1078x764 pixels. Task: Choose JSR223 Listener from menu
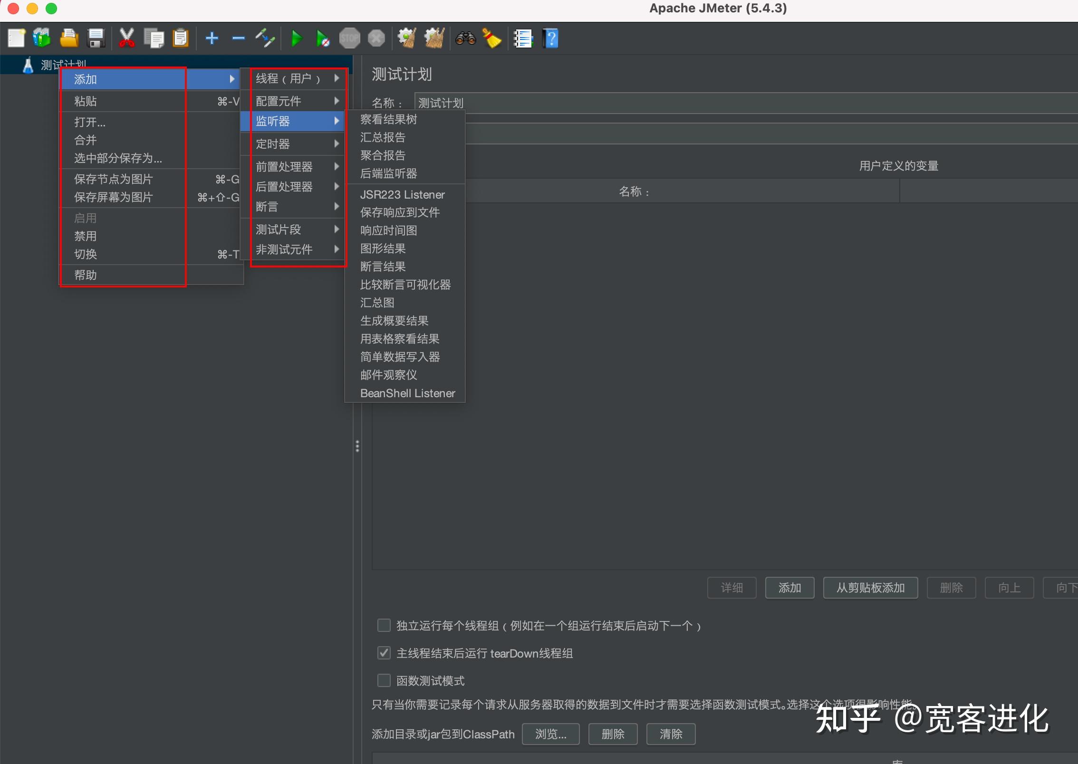[x=405, y=194]
